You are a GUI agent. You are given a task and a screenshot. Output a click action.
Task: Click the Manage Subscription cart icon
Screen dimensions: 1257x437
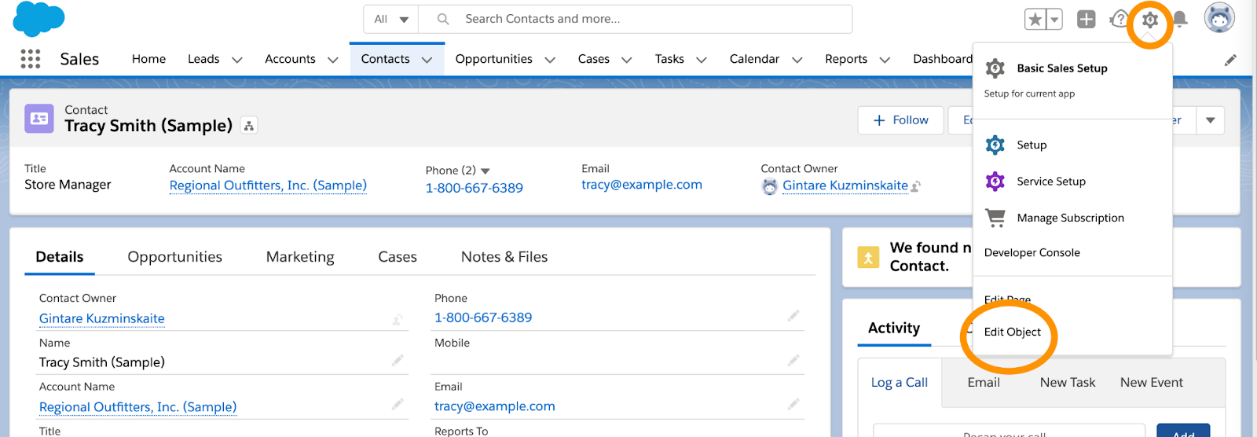(995, 218)
